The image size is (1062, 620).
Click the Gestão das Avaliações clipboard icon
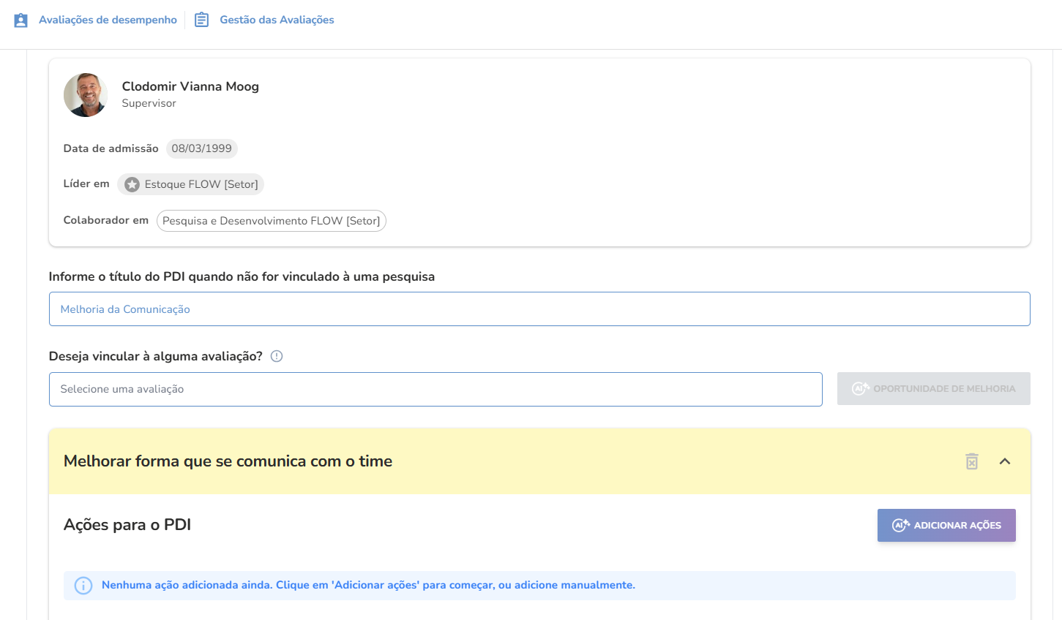pyautogui.click(x=201, y=20)
